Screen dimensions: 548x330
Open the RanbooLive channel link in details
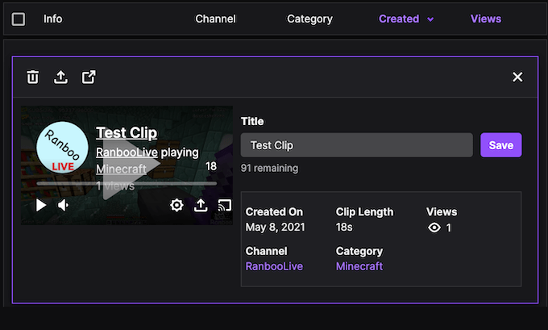pyautogui.click(x=274, y=266)
